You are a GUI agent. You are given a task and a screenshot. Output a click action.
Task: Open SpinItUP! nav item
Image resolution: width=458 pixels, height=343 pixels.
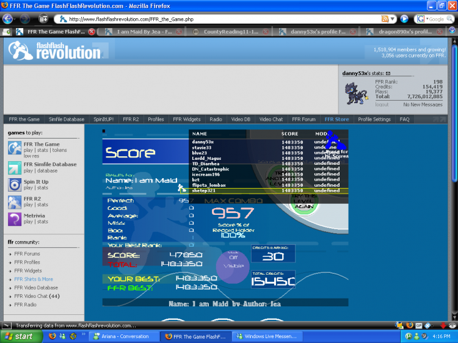pyautogui.click(x=103, y=119)
